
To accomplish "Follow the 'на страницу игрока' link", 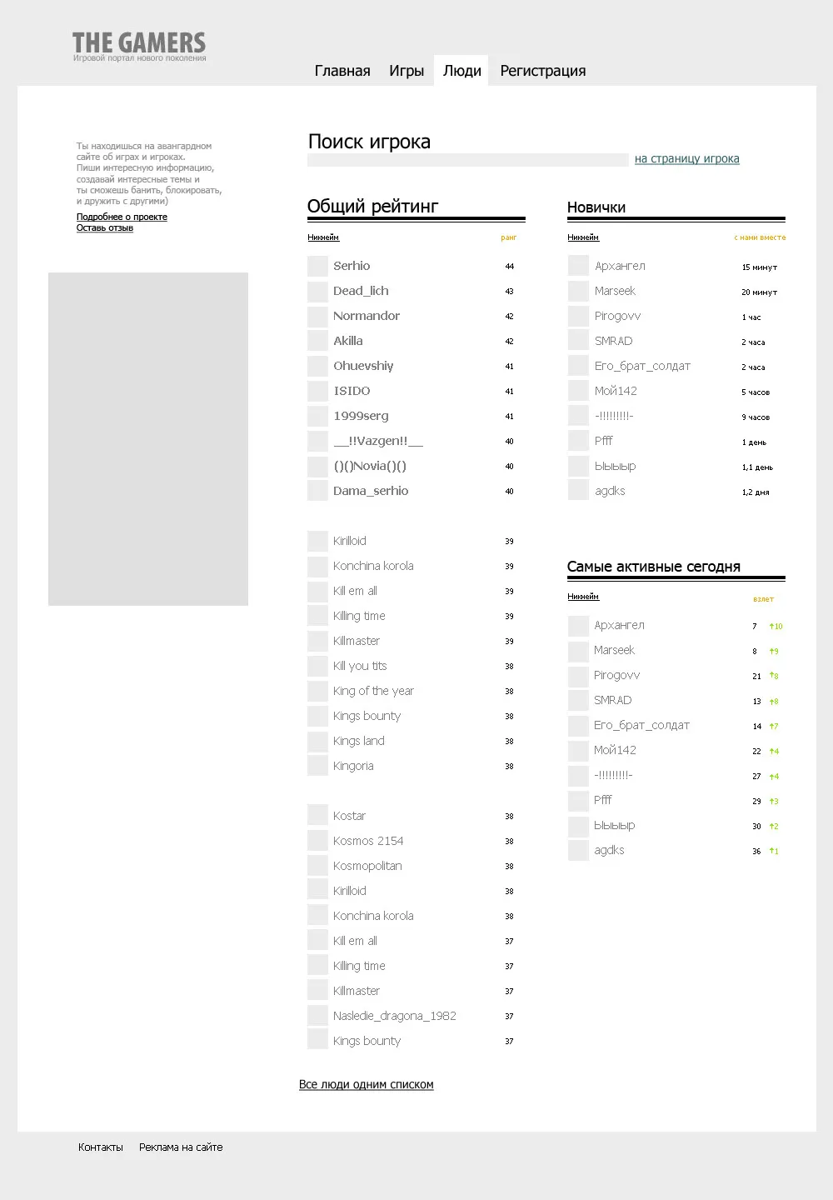I will tap(686, 159).
